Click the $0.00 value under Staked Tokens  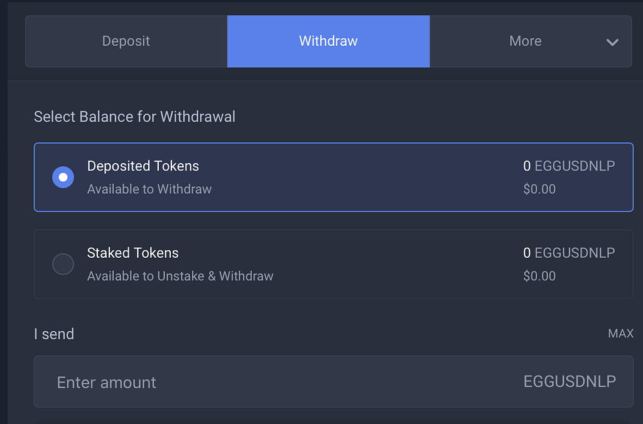[x=539, y=276]
